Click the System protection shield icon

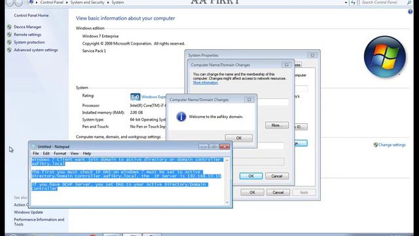pyautogui.click(x=9, y=42)
